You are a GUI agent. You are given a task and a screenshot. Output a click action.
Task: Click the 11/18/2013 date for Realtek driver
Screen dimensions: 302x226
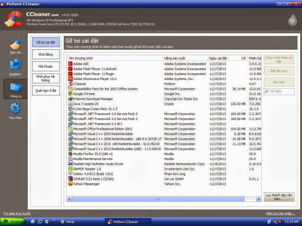[x=218, y=164]
